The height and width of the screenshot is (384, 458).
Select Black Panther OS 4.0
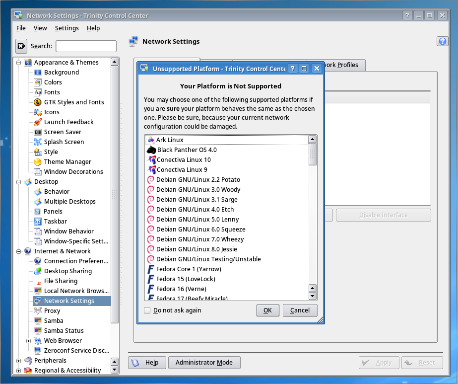[227, 150]
